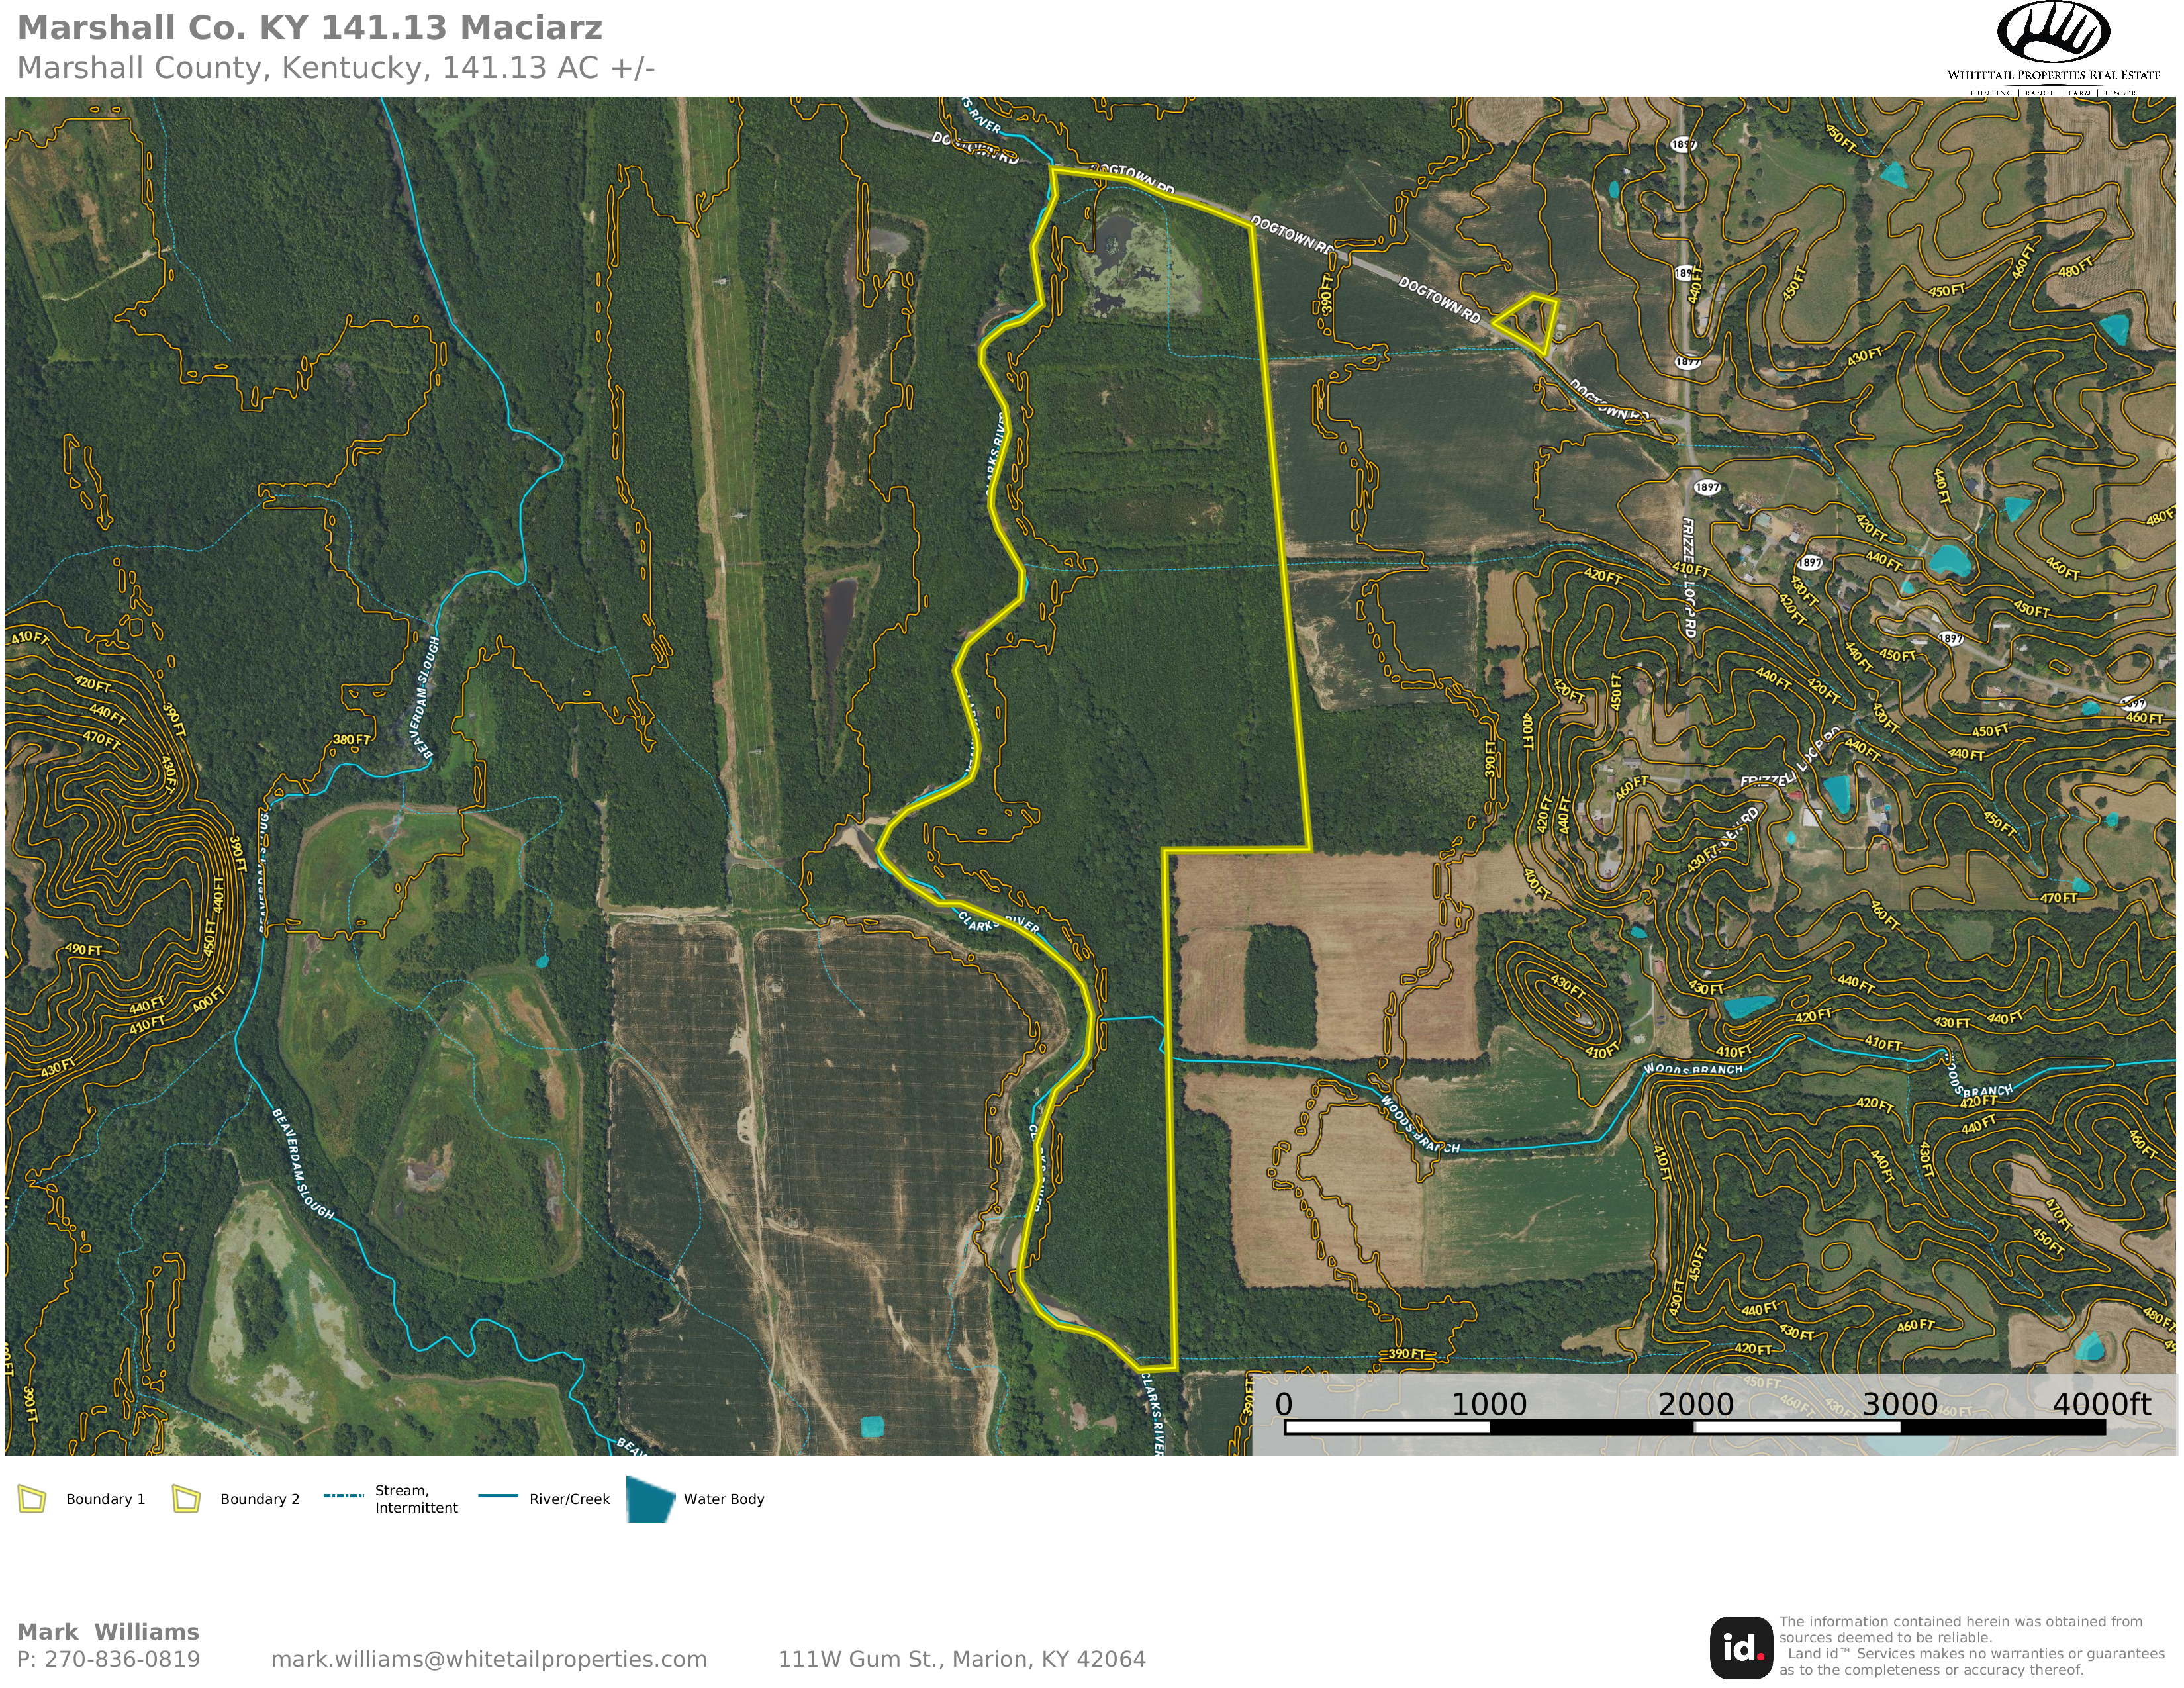Click the 1000 mark on the scale bar
2184x1688 pixels.
pos(1488,1404)
